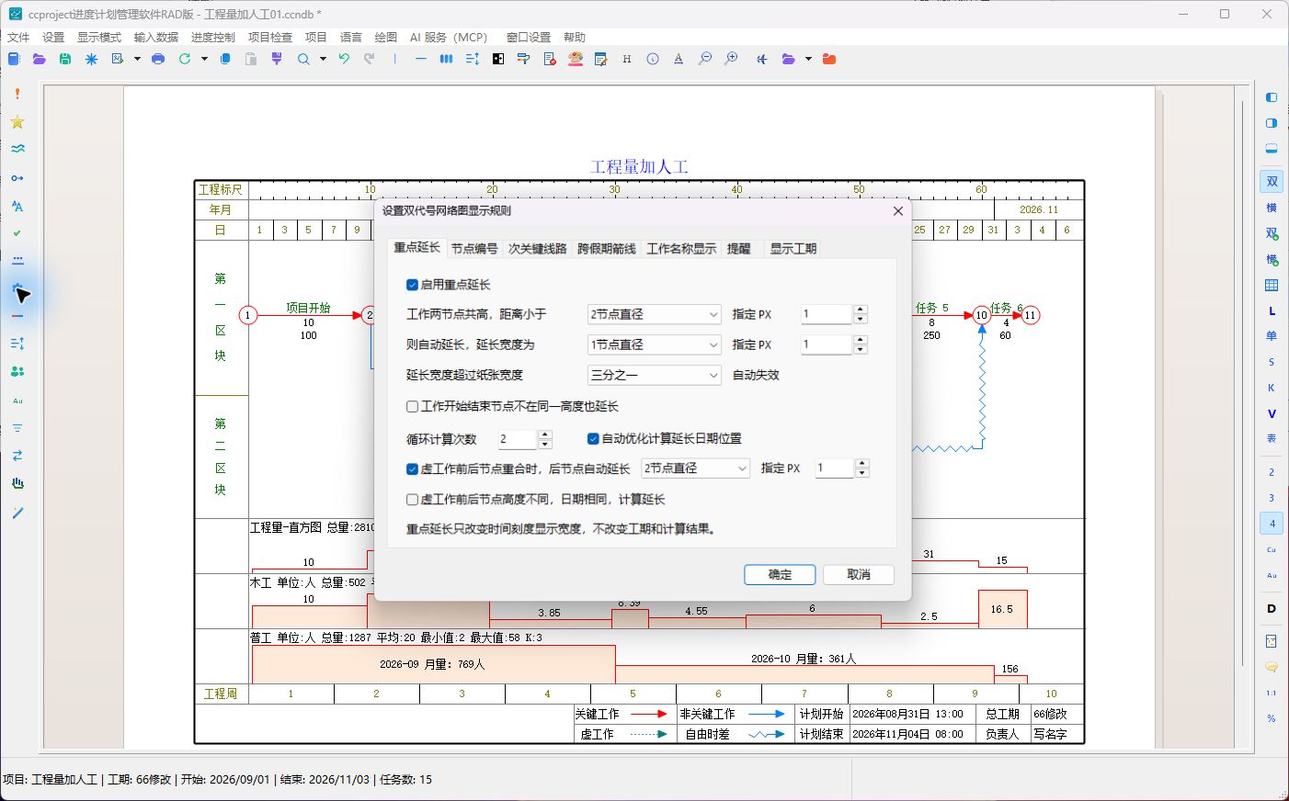Switch to the 次关键线路 tab
The height and width of the screenshot is (801, 1289).
point(538,249)
